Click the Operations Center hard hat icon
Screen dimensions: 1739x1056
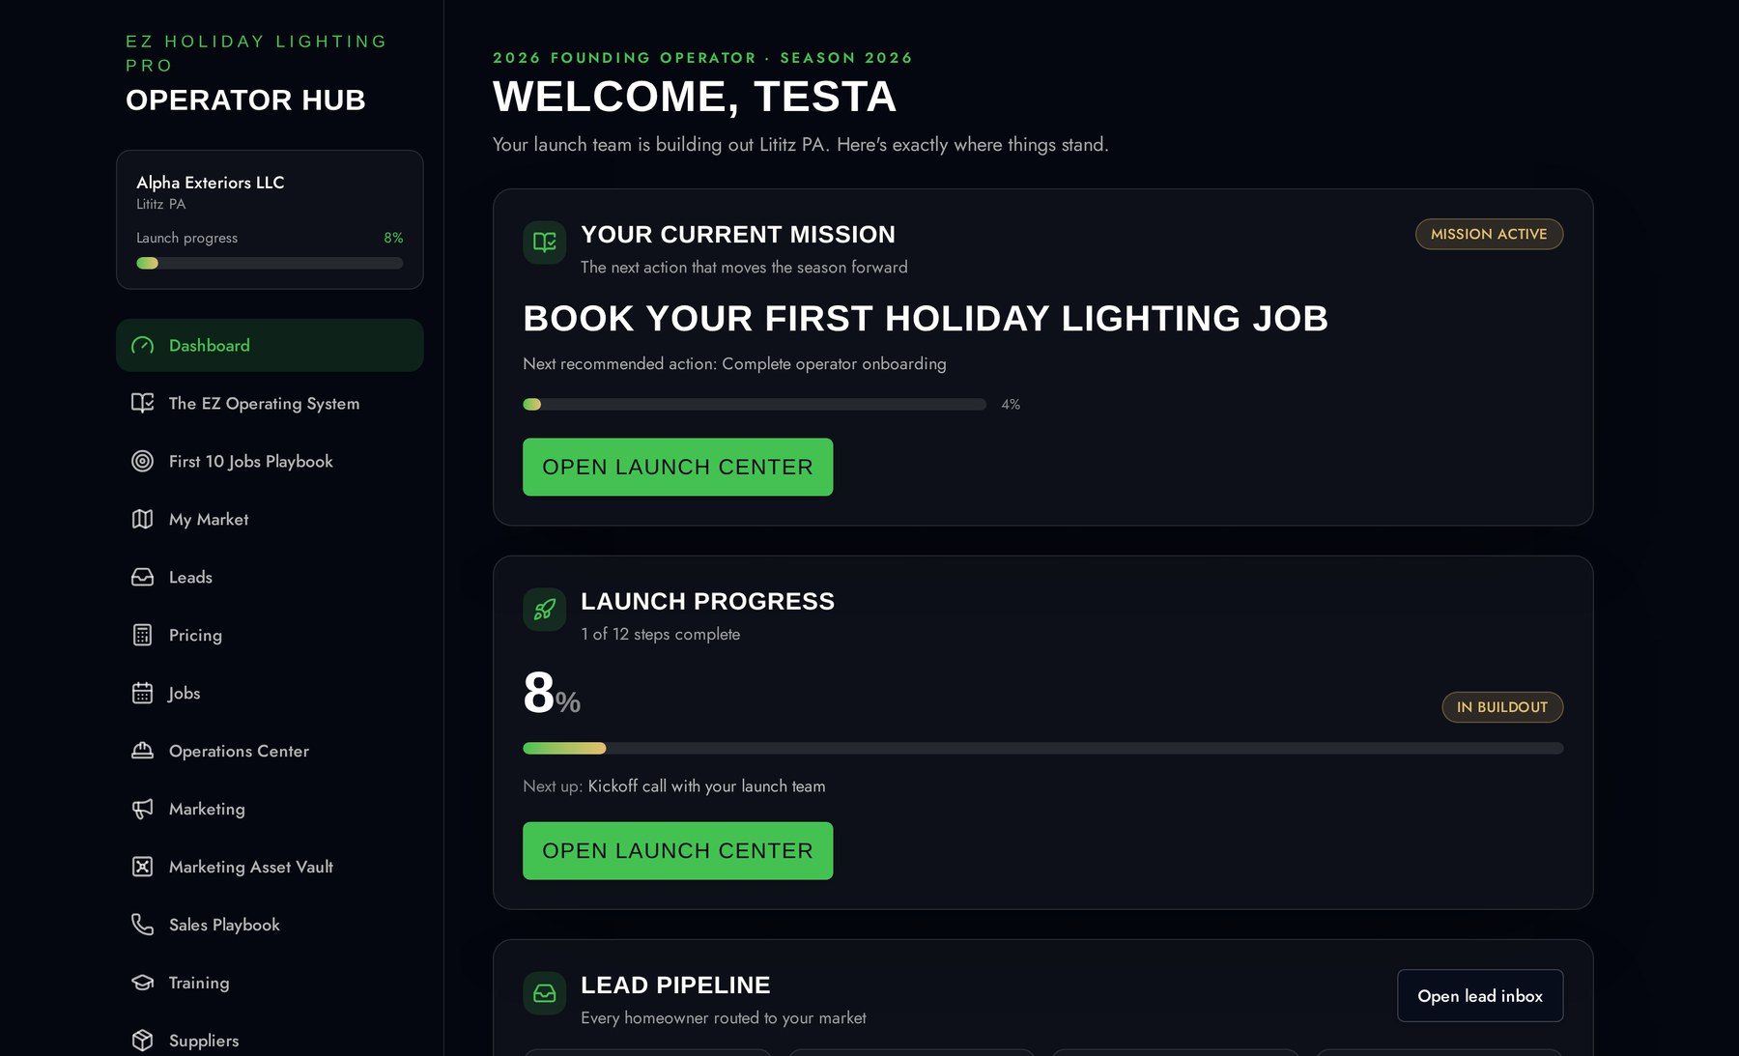[x=143, y=751]
